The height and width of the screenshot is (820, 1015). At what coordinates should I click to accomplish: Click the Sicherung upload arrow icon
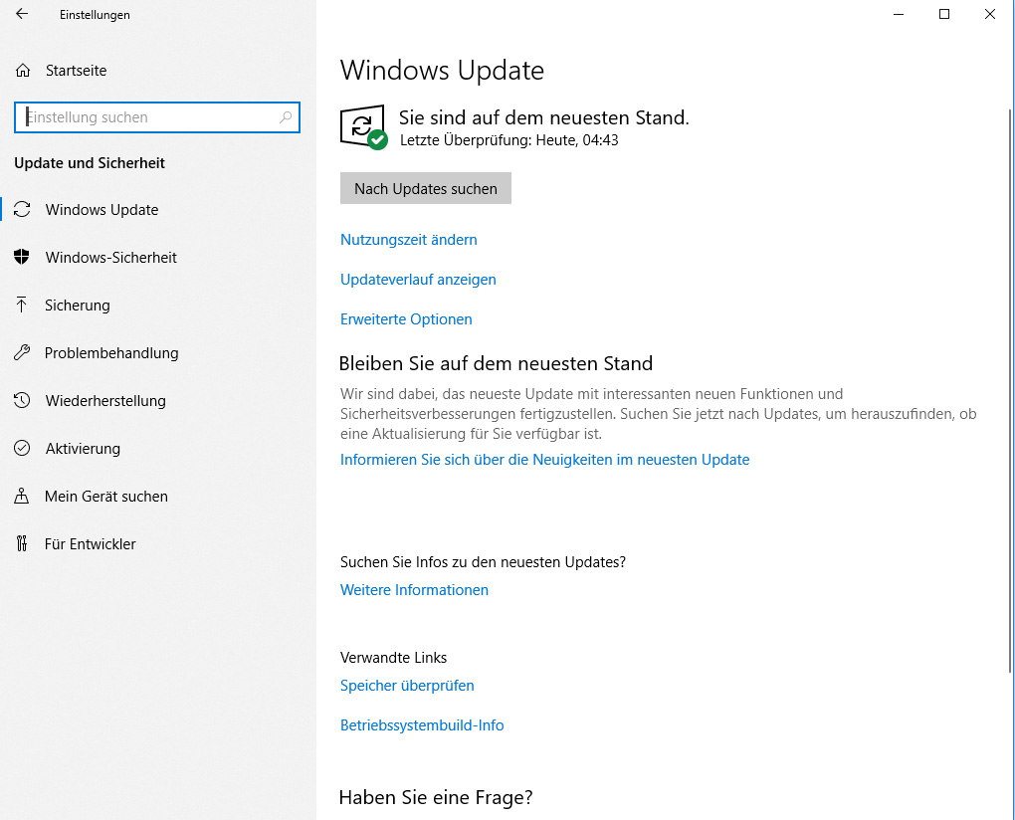[x=21, y=305]
